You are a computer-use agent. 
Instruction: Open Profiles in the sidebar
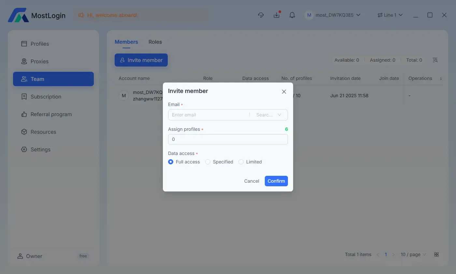[x=40, y=44]
